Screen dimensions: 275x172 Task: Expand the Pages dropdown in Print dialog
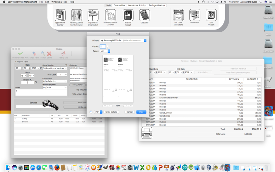(x=105, y=51)
